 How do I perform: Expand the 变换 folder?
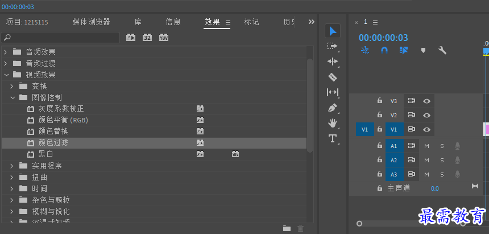coord(12,86)
